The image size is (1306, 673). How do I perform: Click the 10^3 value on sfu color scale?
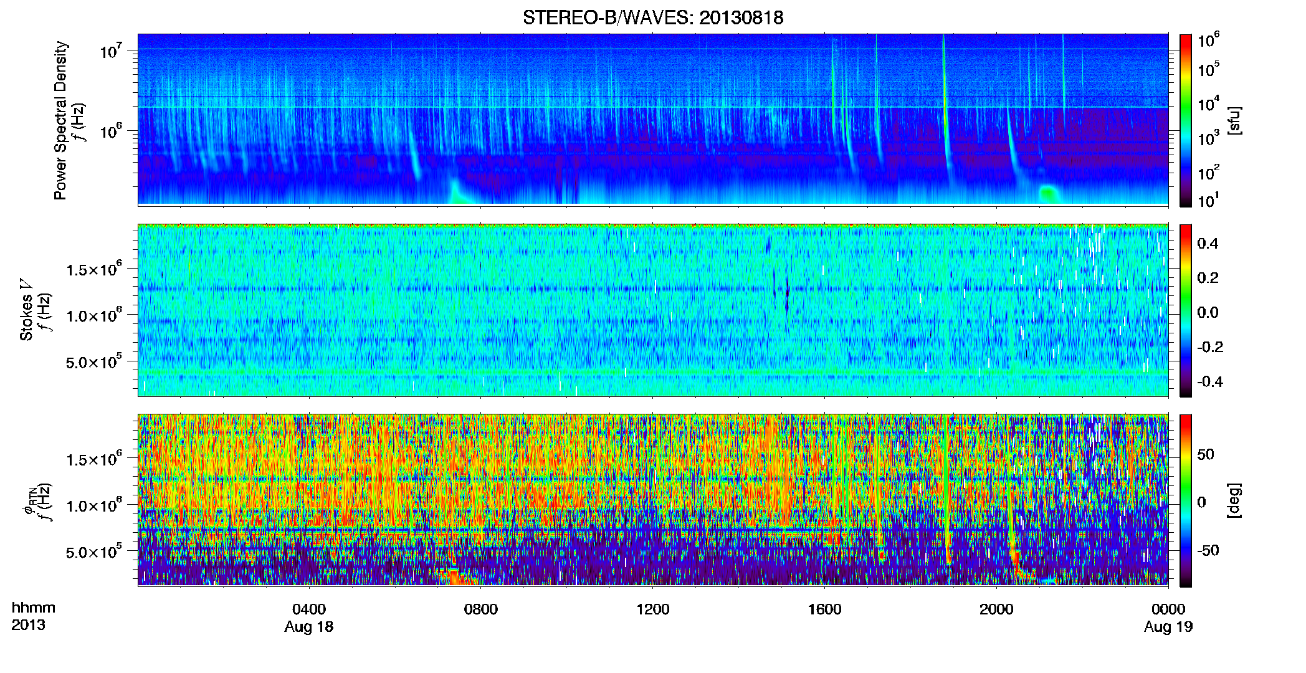[1208, 138]
